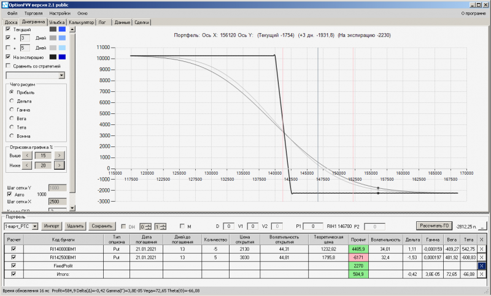Click the X column header icon

coord(481,240)
